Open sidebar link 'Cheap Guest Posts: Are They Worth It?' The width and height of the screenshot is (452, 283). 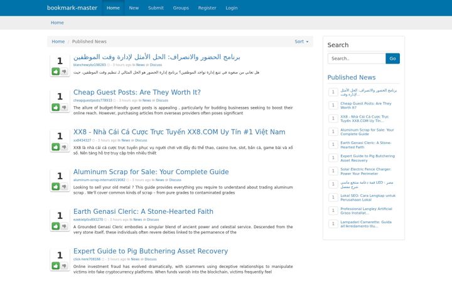coord(366,106)
